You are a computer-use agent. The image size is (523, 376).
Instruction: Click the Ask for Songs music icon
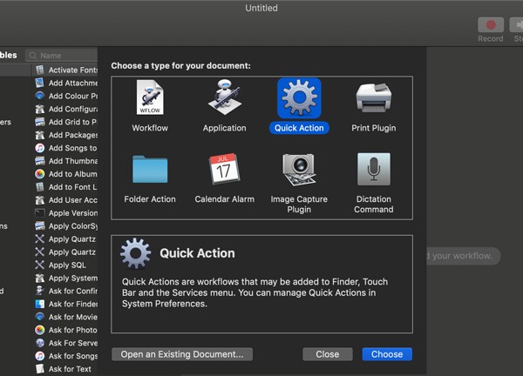click(x=40, y=356)
